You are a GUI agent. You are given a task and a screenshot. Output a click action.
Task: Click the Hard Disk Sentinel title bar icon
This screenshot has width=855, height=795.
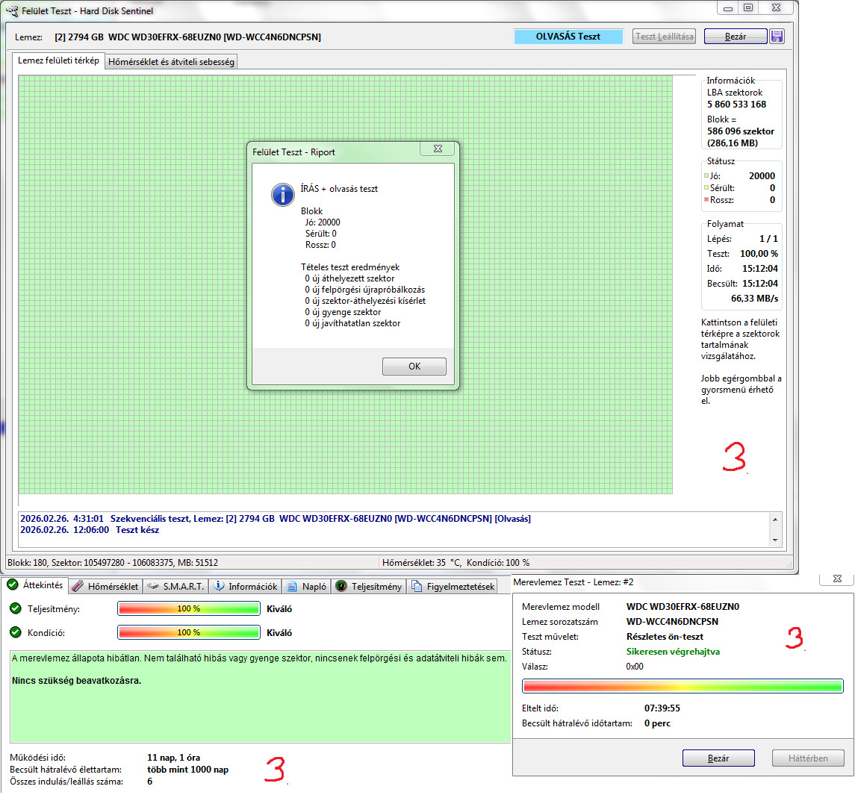coord(11,11)
